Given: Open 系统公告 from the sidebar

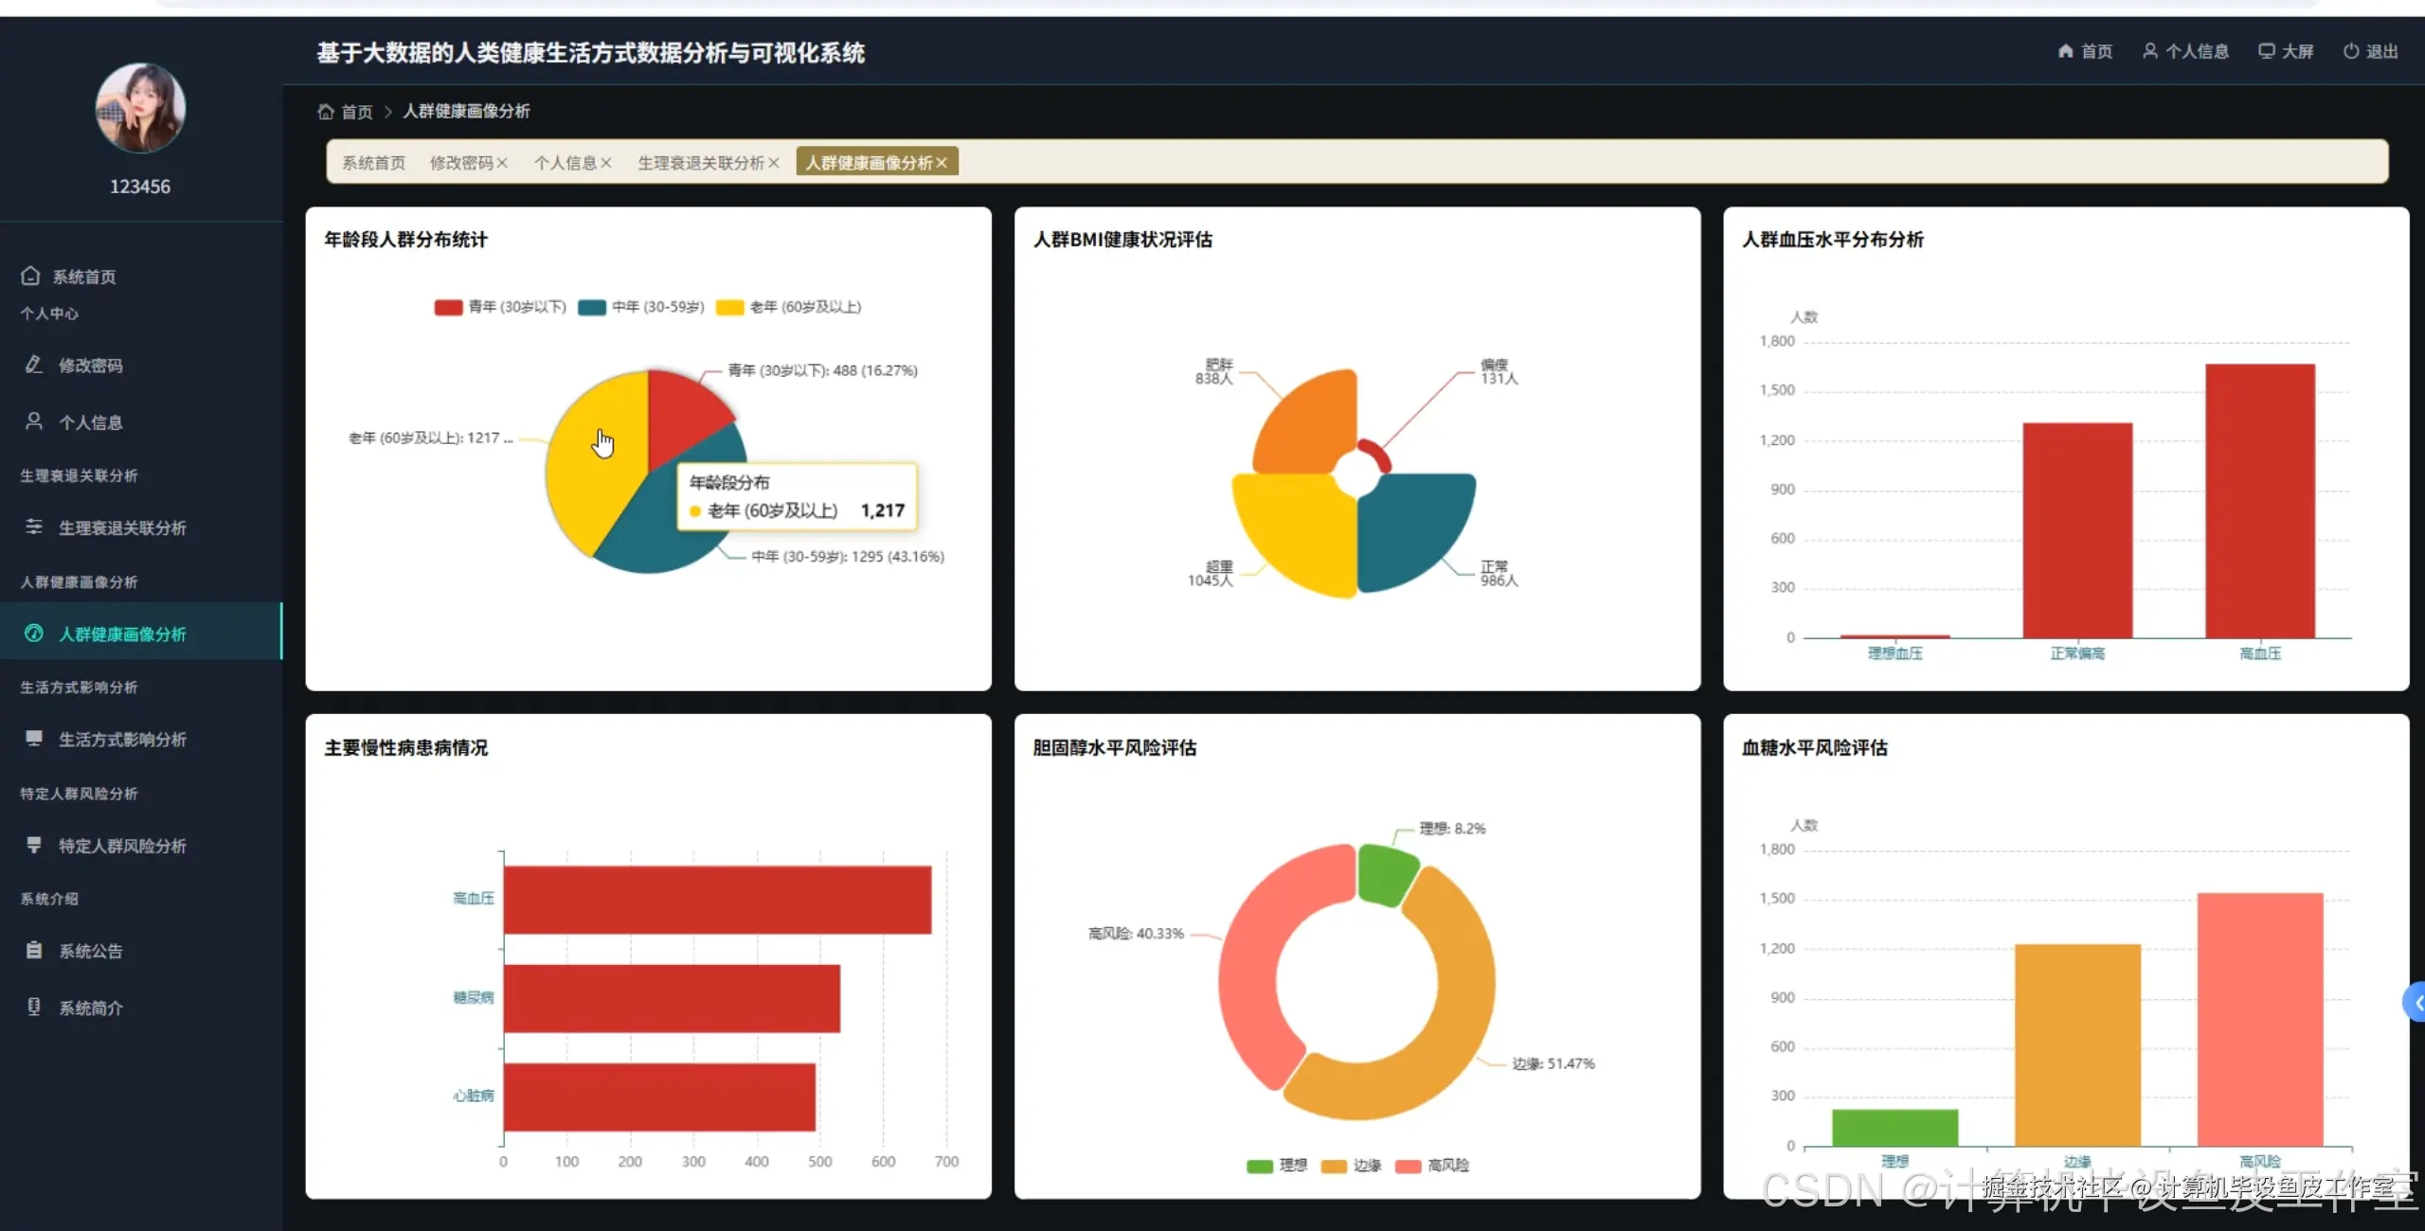Looking at the screenshot, I should click(90, 951).
